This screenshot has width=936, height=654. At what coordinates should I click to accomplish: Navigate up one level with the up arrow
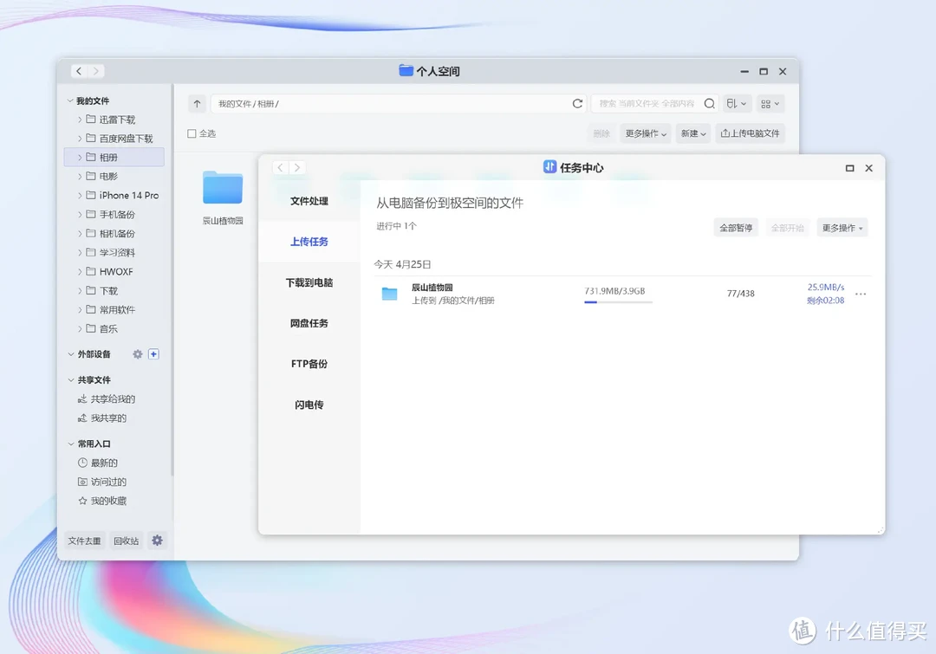[x=196, y=103]
